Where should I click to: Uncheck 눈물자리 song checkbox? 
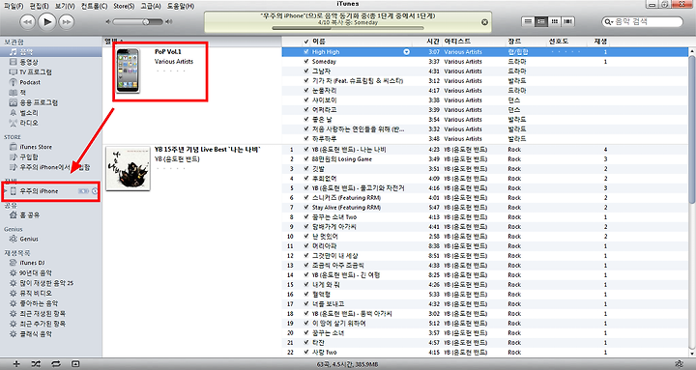(306, 91)
